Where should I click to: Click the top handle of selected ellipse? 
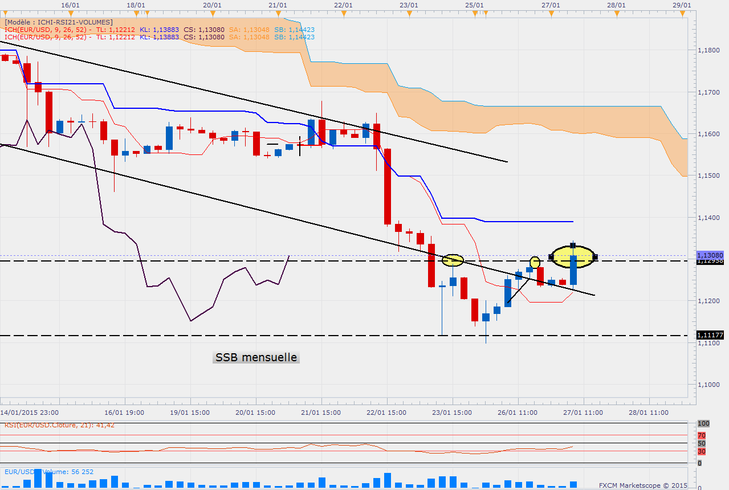(573, 246)
